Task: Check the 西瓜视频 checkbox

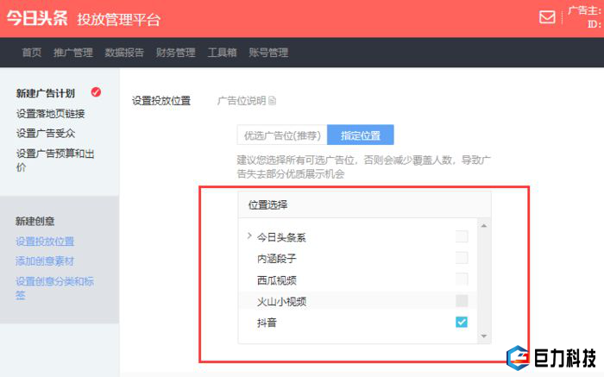Action: click(x=462, y=280)
